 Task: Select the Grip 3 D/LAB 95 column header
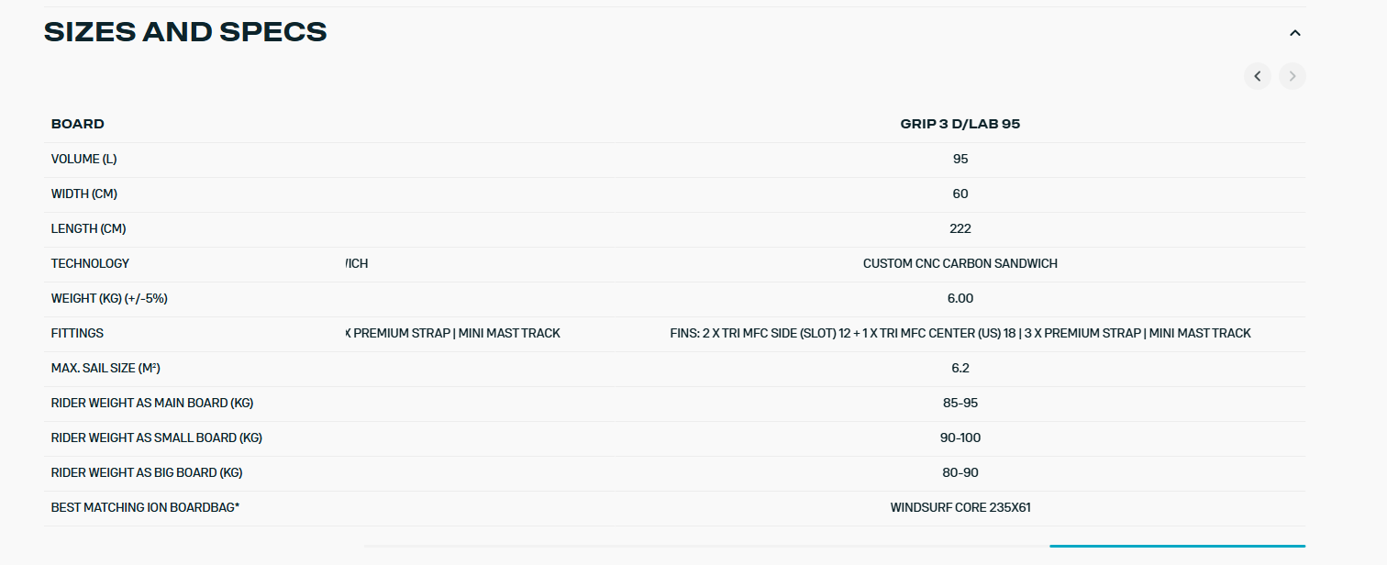click(960, 124)
